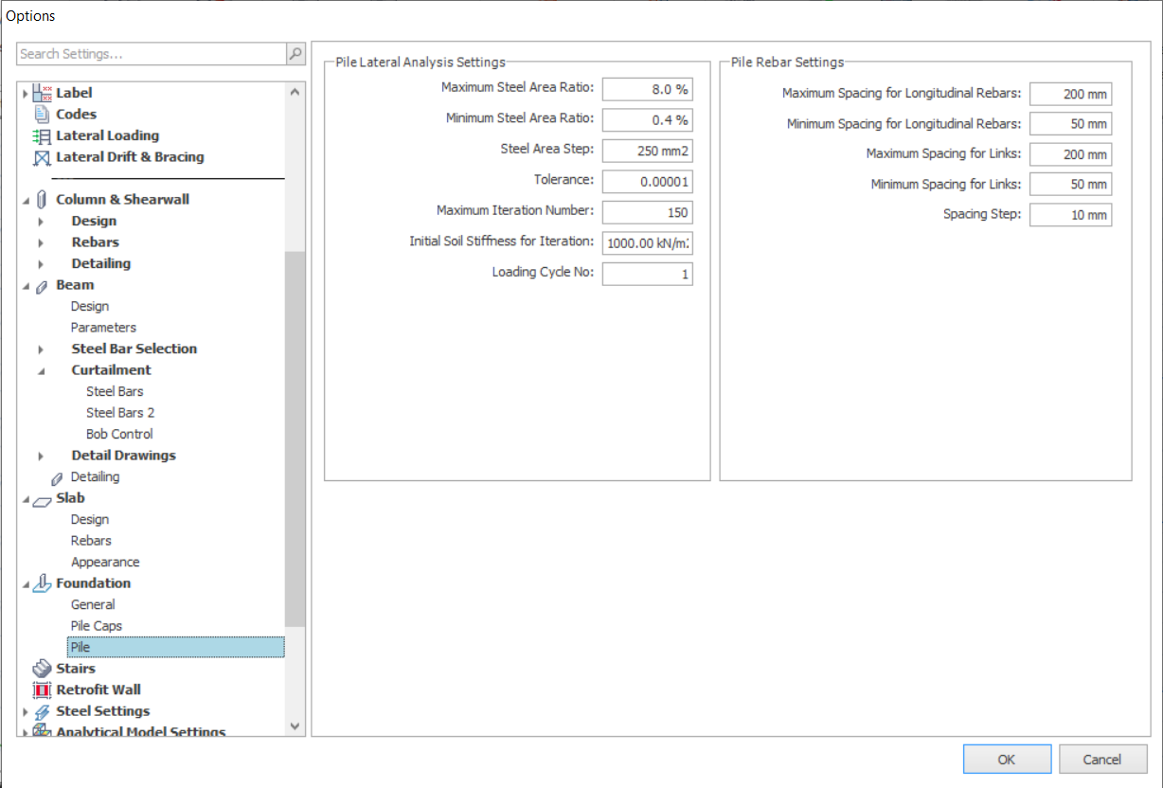Open the Slab Appearance settings
The height and width of the screenshot is (788, 1163).
point(105,562)
